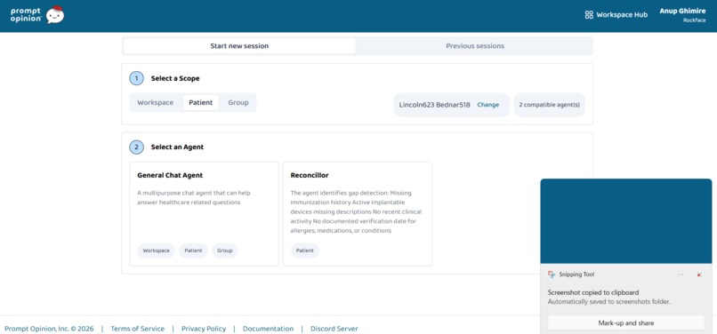The image size is (717, 334).
Task: Click Lincoln623 Bednar518 patient name
Action: tap(434, 105)
